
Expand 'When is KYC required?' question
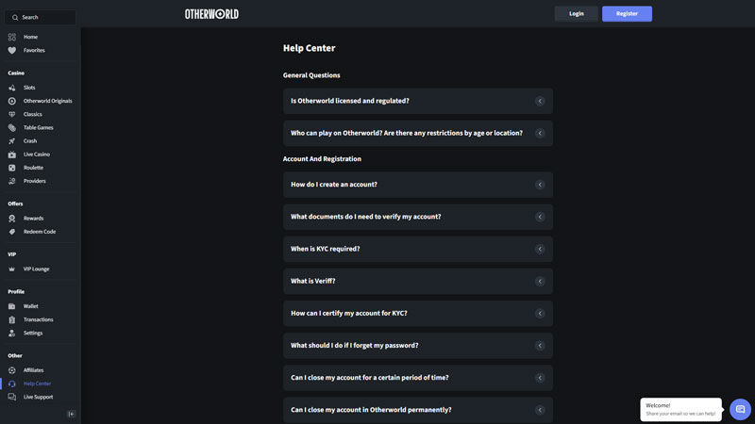point(540,249)
